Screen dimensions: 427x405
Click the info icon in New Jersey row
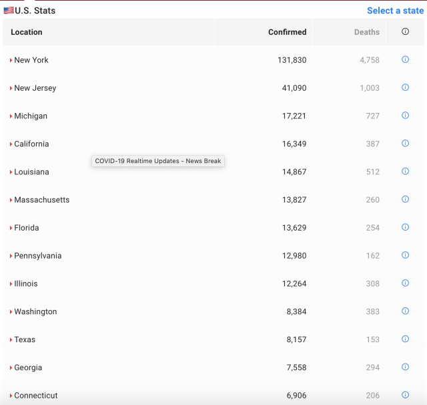[405, 88]
